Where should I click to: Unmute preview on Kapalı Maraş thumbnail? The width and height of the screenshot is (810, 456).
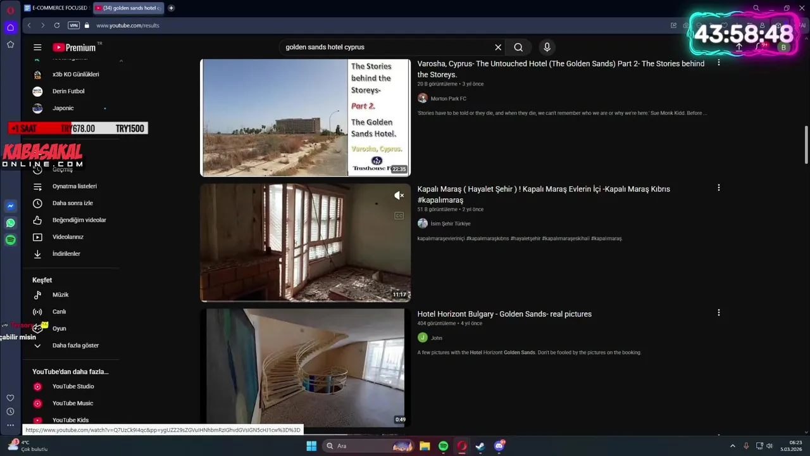point(399,196)
